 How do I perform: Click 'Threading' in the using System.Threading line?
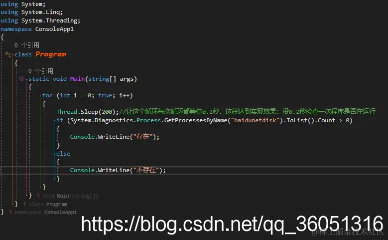(x=61, y=20)
